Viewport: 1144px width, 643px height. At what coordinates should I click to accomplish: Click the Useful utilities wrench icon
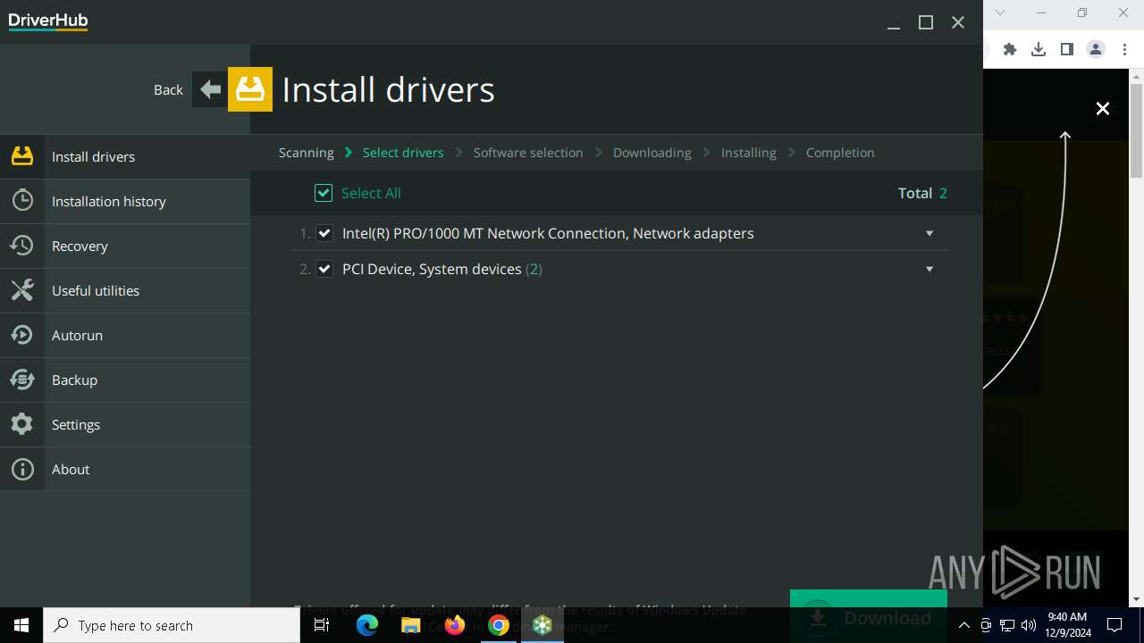(22, 290)
